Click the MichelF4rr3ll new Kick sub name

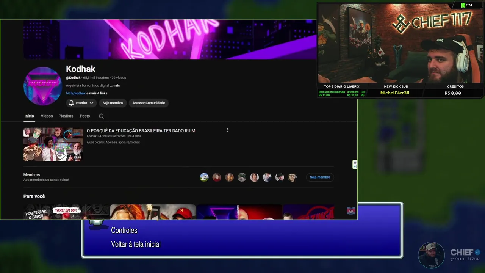tap(395, 93)
